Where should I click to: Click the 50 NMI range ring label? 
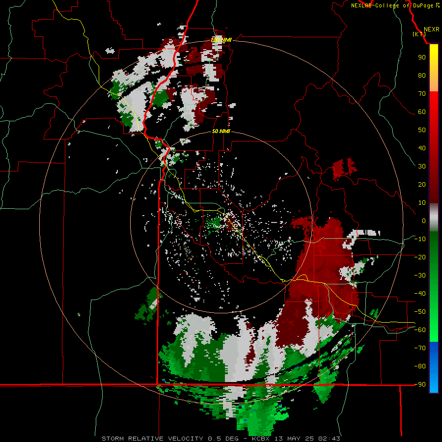coord(221,131)
